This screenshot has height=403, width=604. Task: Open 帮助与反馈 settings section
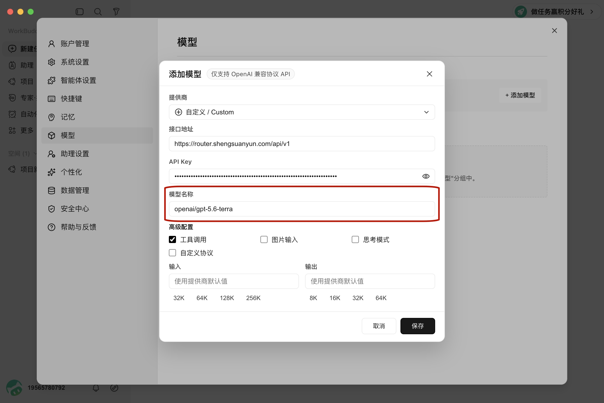click(x=97, y=227)
